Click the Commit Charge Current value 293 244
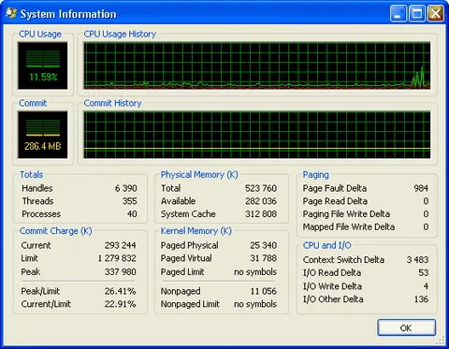 point(121,245)
